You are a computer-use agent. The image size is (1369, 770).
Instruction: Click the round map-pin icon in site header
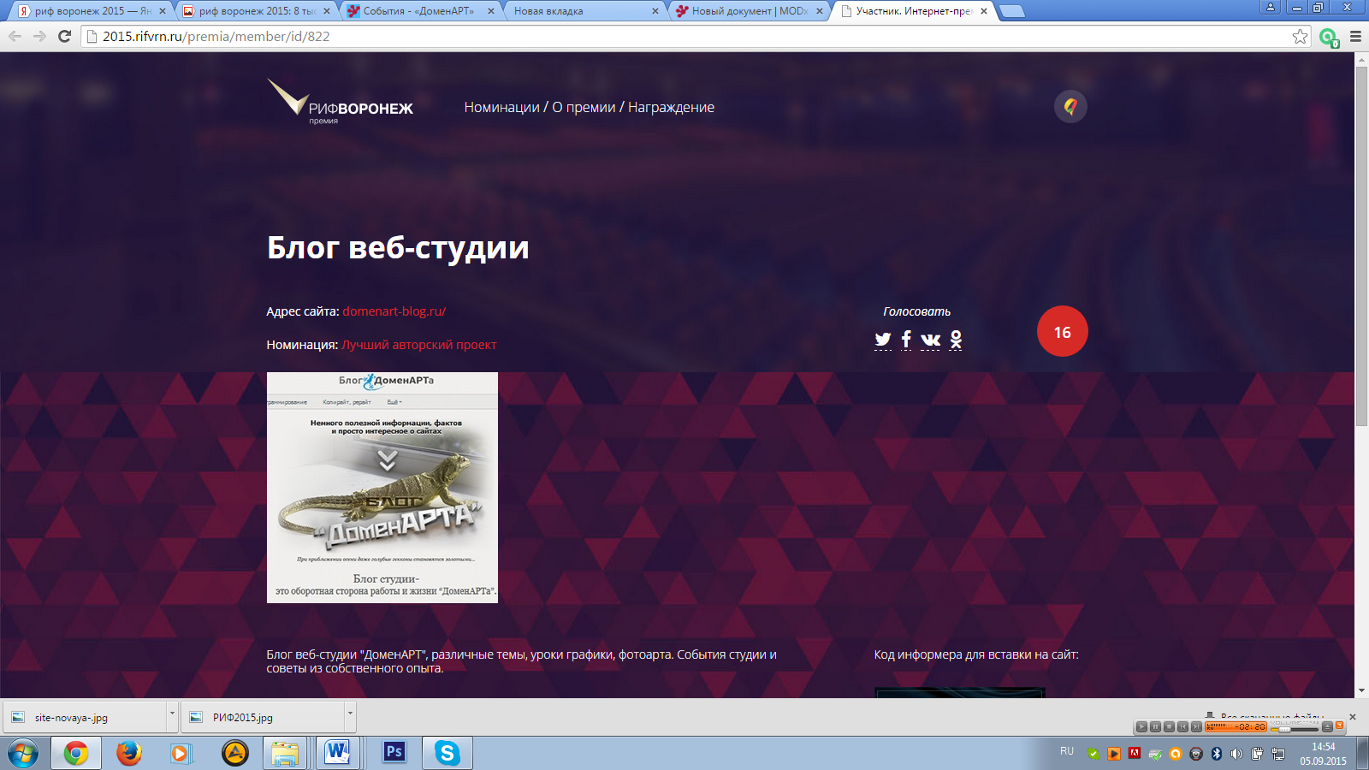tap(1070, 107)
